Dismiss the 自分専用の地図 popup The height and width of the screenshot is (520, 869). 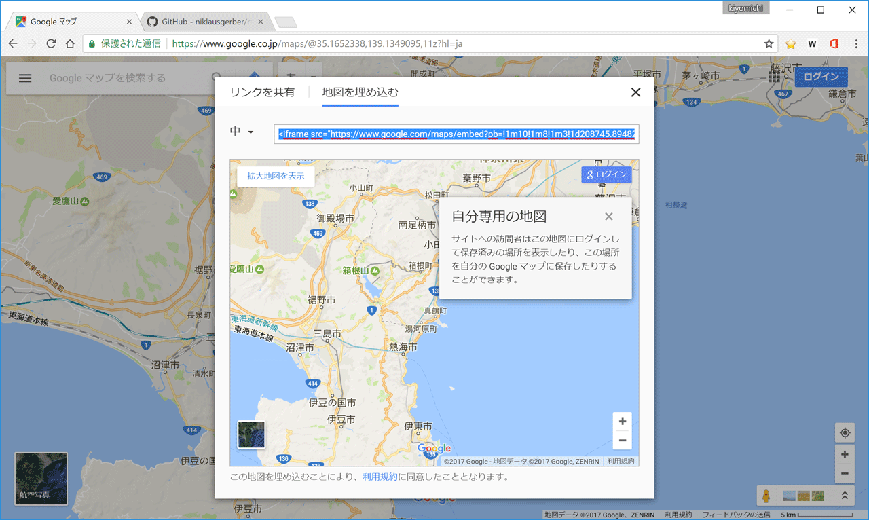[x=608, y=217]
